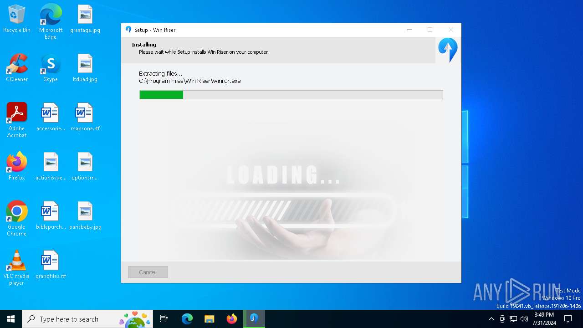The height and width of the screenshot is (328, 583).
Task: Select the ltdbad.jpg file icon
Action: [x=85, y=68]
